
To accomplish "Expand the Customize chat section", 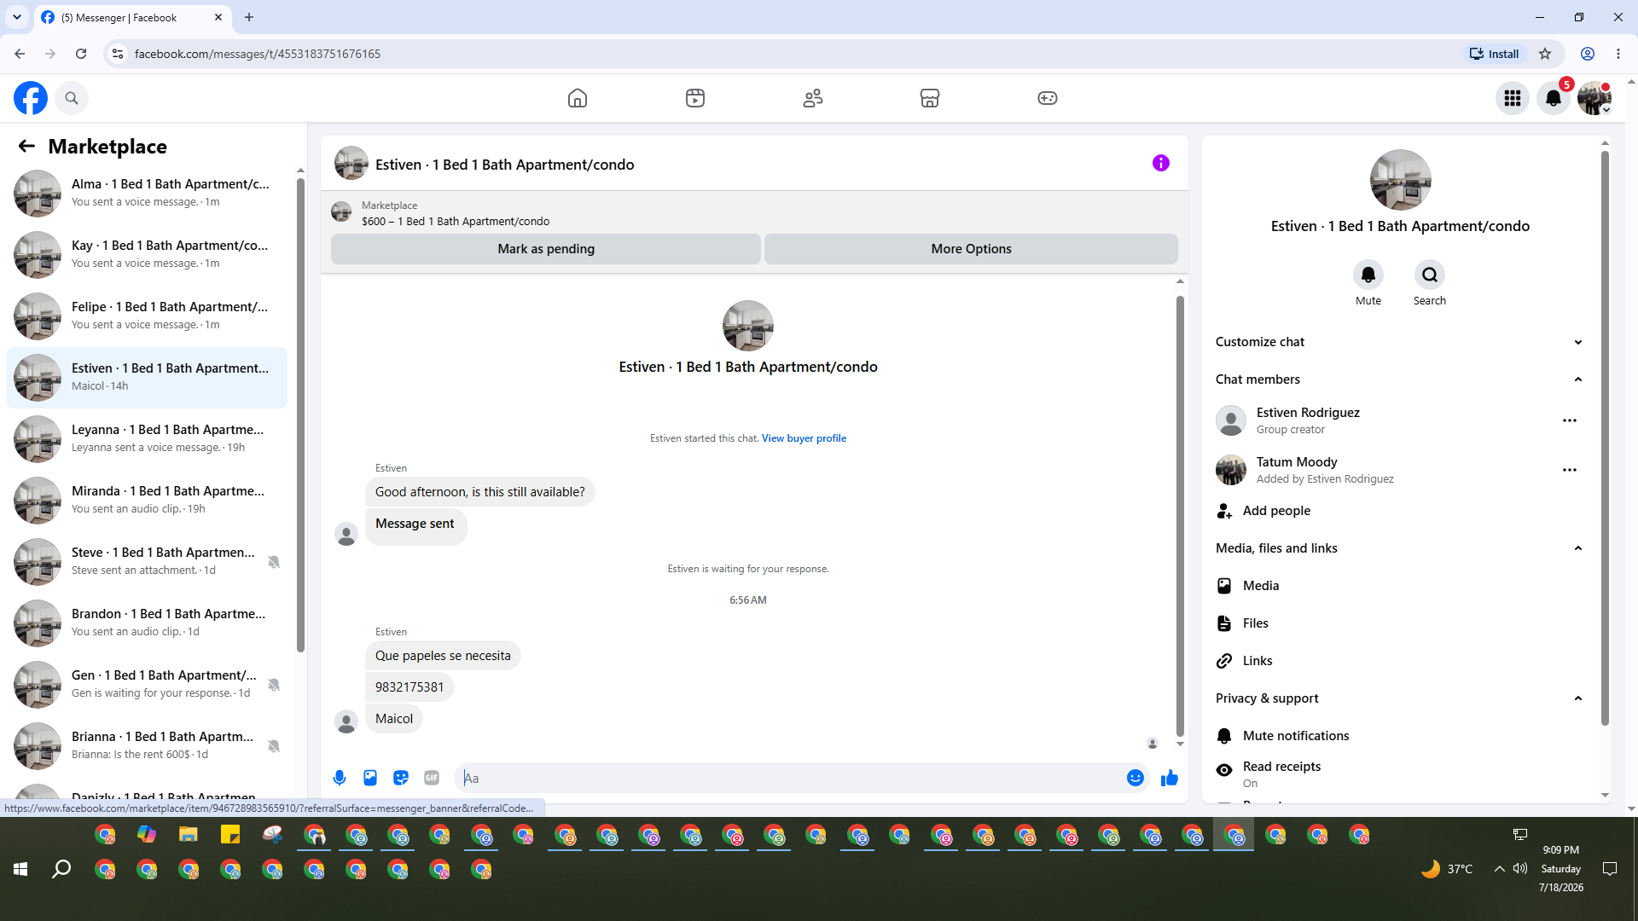I will (1399, 342).
